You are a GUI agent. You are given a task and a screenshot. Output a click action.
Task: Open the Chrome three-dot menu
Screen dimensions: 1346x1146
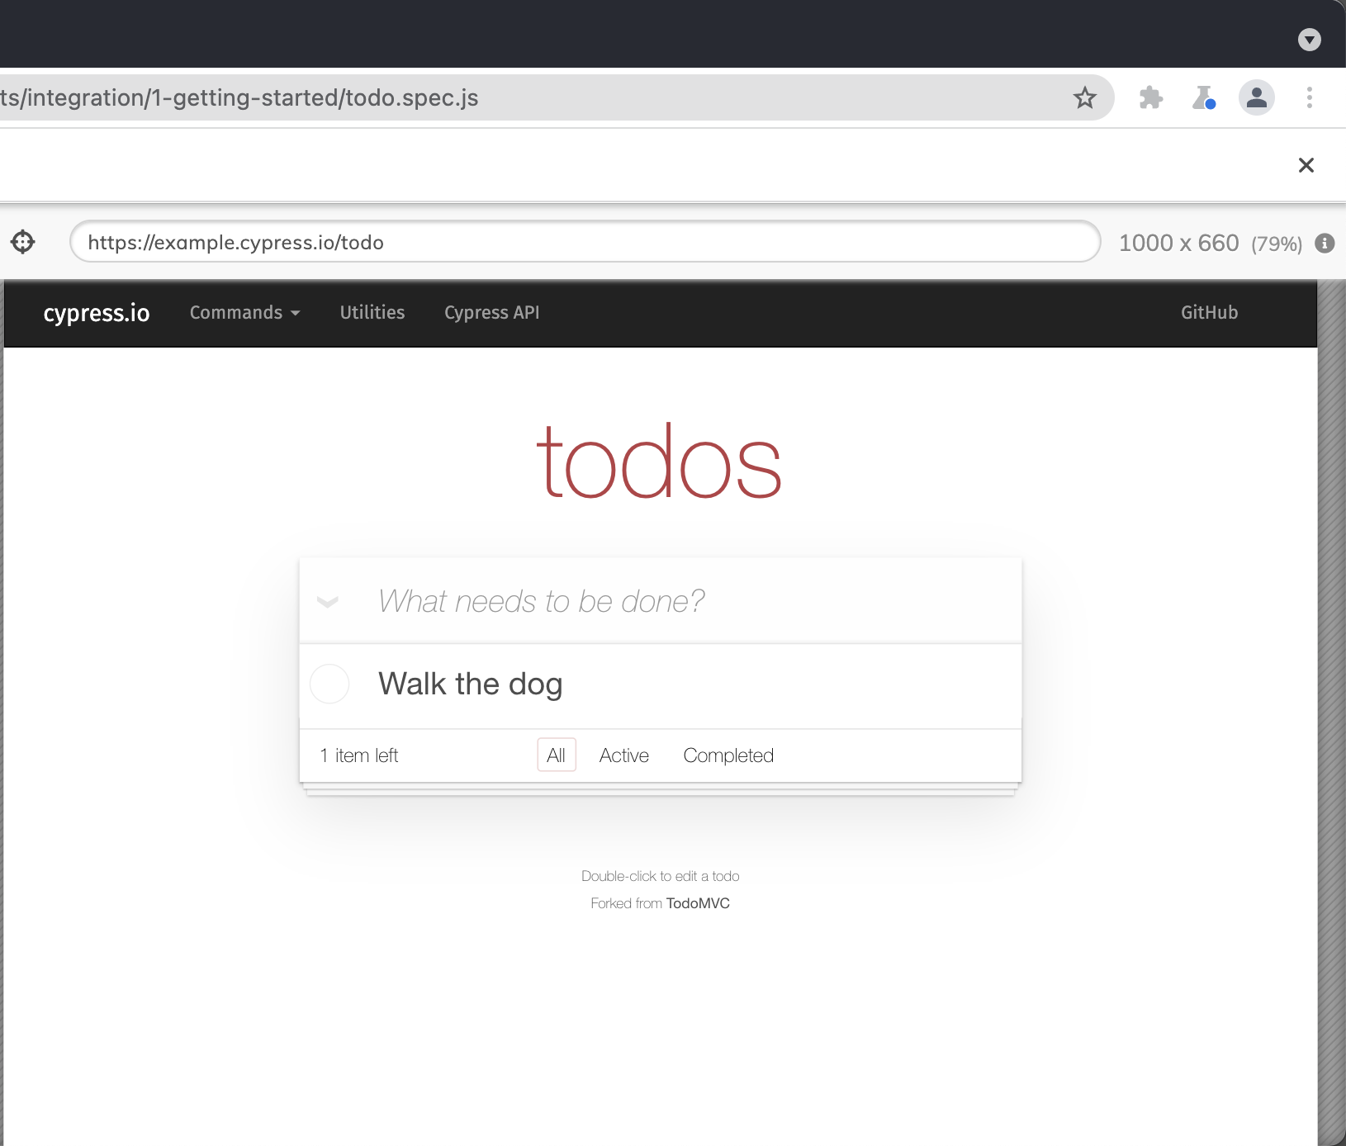pyautogui.click(x=1309, y=98)
